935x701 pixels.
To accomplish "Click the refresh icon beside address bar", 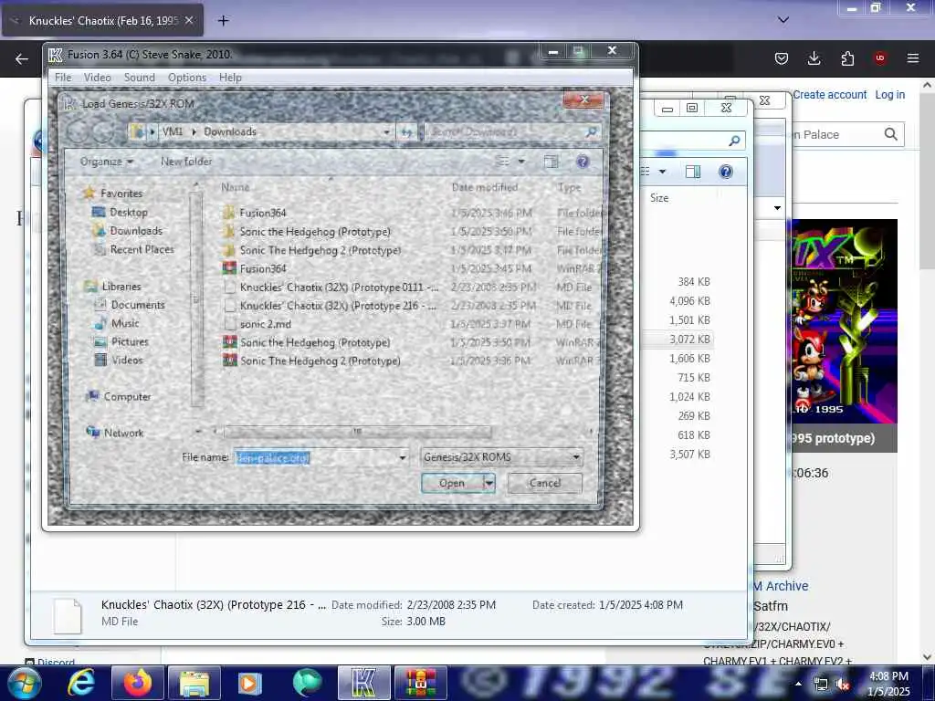I will [406, 131].
